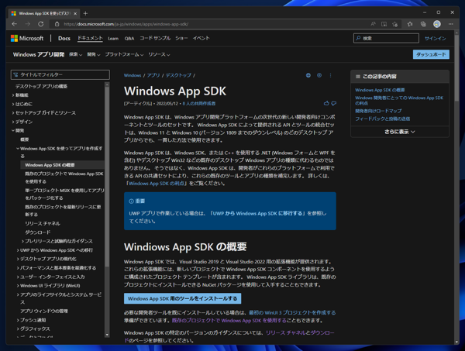Open the 8 人の共同作成者 link
Screen dimensions: 465x351
click(198, 104)
